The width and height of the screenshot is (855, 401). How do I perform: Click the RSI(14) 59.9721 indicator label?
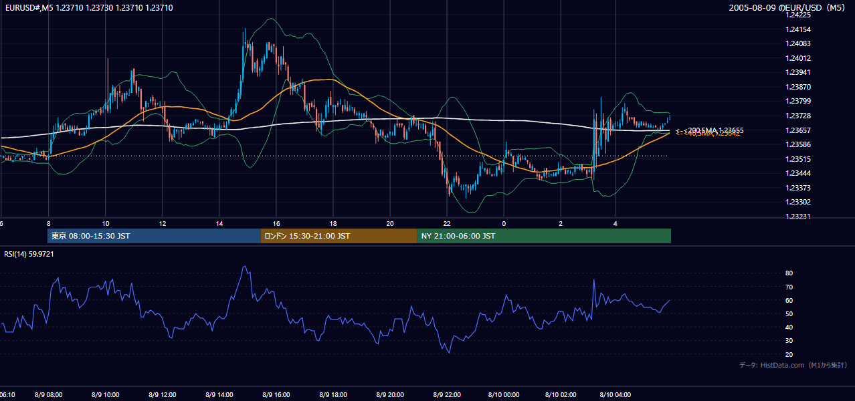[29, 254]
